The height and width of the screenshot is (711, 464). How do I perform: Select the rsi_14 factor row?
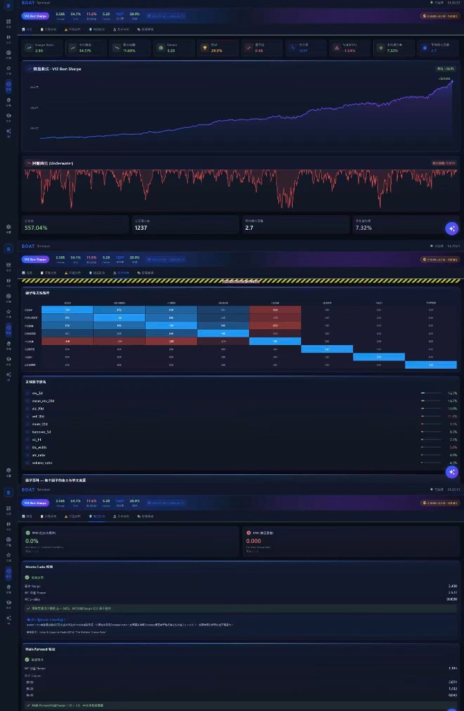[241, 440]
